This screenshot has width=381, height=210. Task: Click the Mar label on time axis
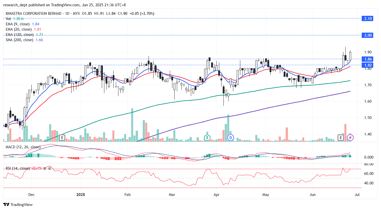click(172, 195)
